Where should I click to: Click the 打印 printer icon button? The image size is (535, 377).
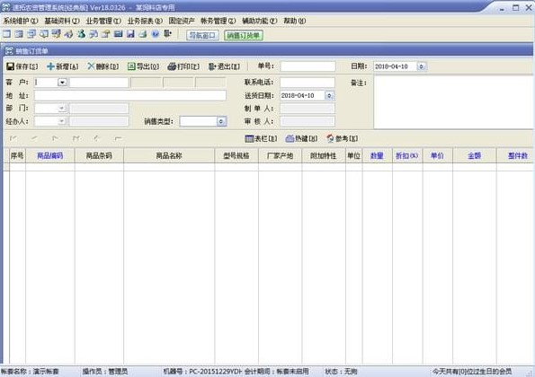183,66
